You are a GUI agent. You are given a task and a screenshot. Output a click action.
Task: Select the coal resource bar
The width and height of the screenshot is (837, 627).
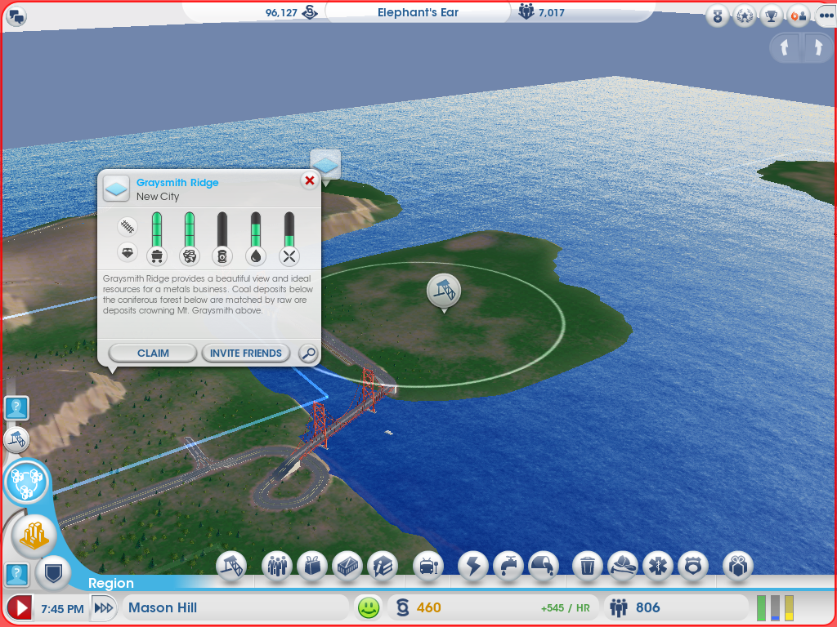tap(156, 238)
